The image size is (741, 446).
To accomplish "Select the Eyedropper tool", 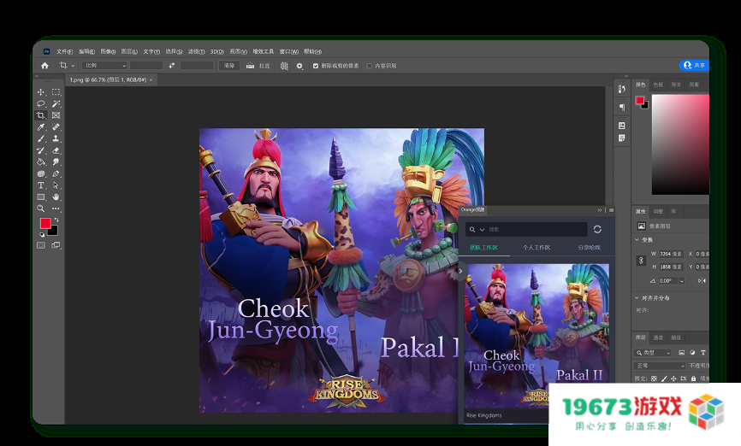I will 40,126.
